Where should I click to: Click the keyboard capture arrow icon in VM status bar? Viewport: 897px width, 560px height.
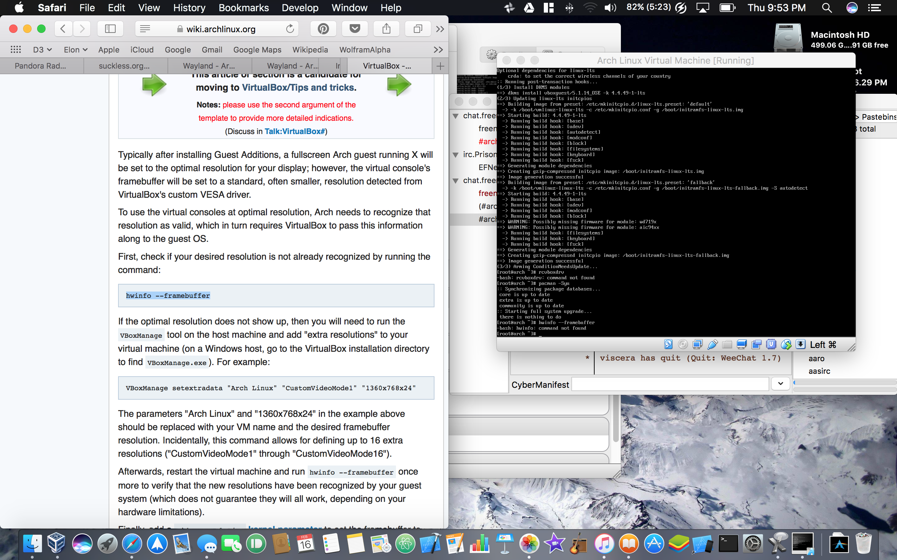[x=801, y=344]
